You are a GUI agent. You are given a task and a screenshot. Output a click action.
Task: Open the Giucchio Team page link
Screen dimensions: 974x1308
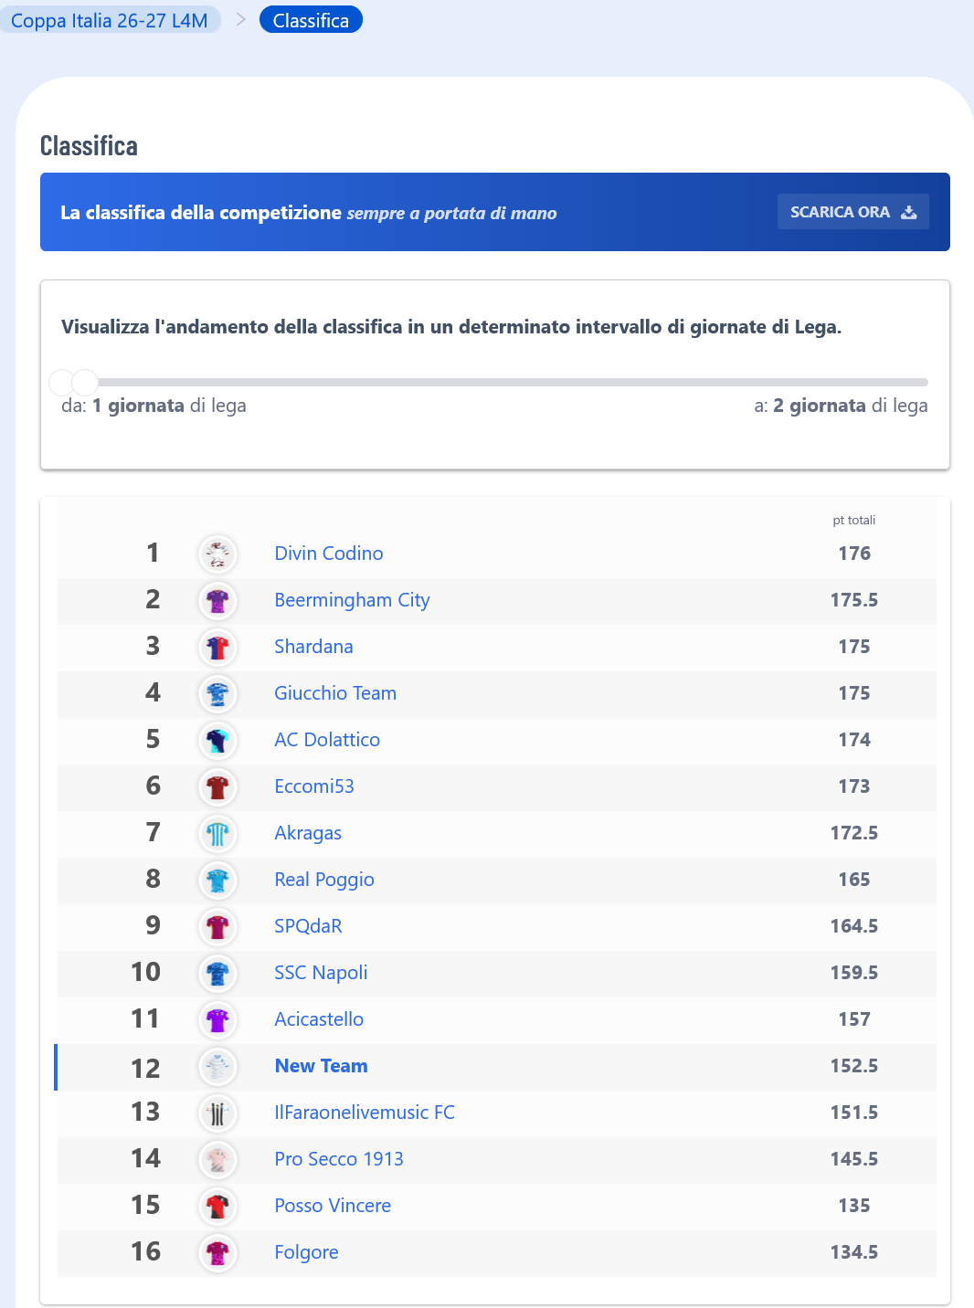point(335,693)
